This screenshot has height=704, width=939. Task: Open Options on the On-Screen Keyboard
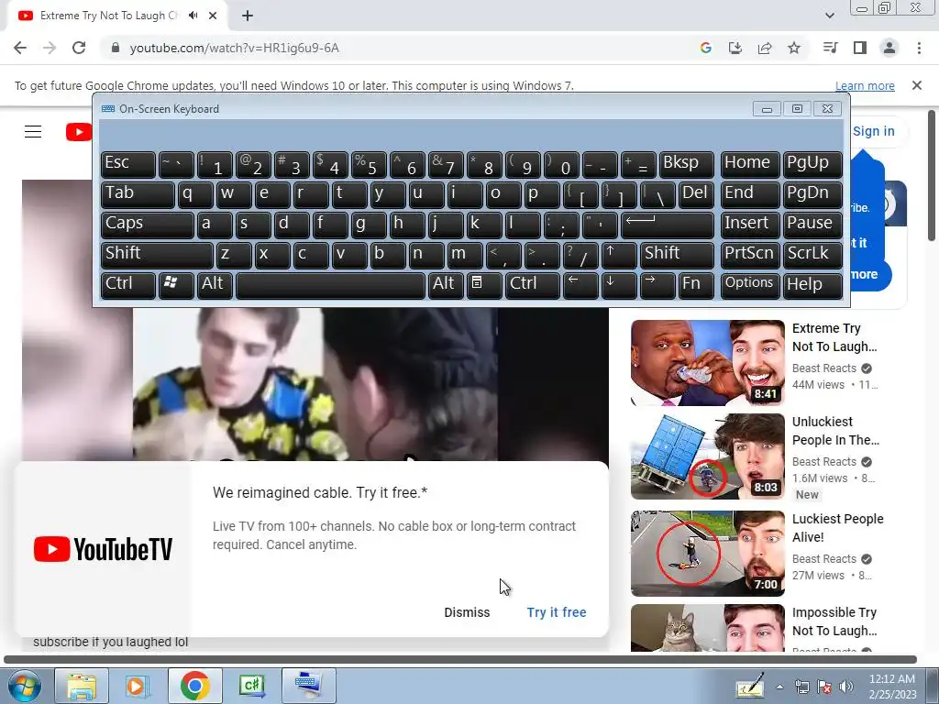(750, 285)
